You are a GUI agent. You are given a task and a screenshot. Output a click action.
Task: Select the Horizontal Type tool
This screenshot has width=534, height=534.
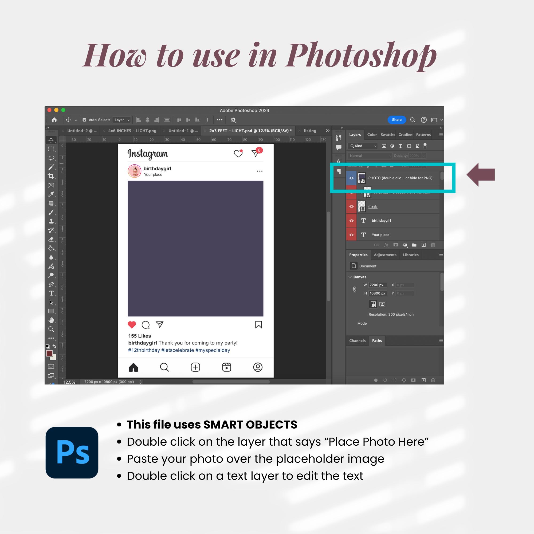pos(52,293)
